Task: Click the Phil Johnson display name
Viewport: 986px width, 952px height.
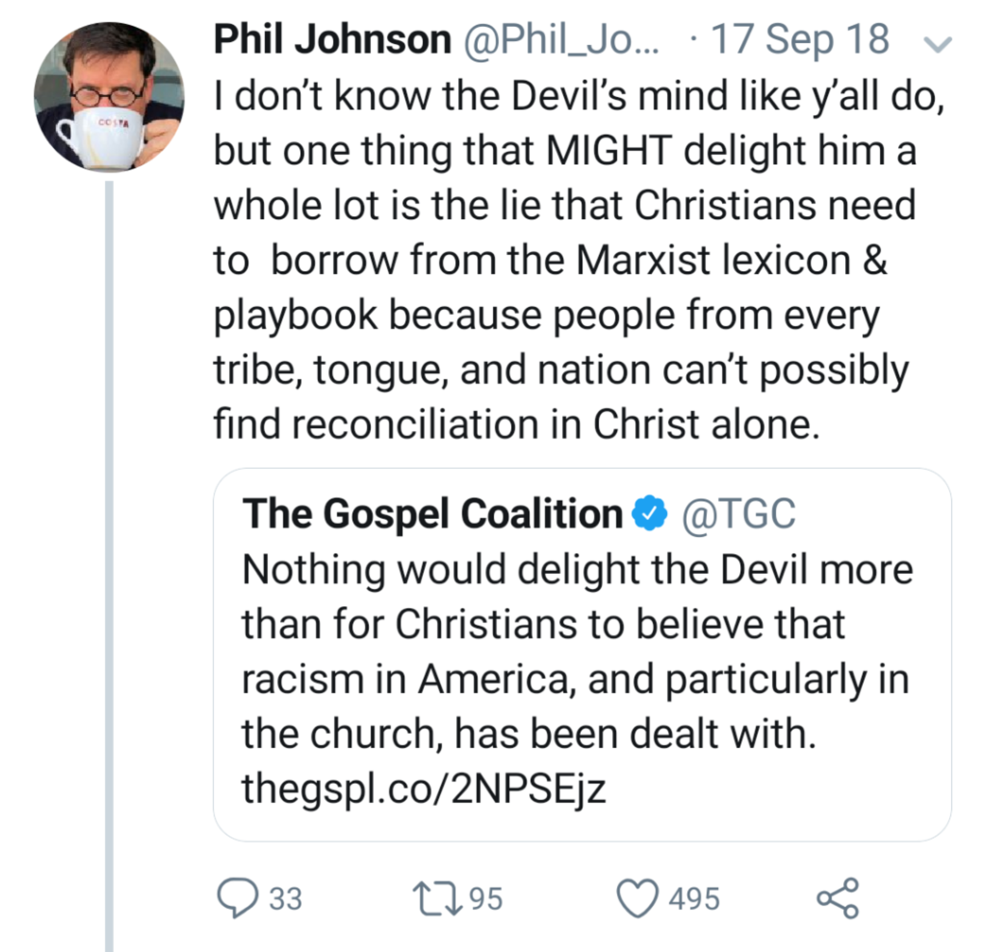Action: [x=333, y=40]
